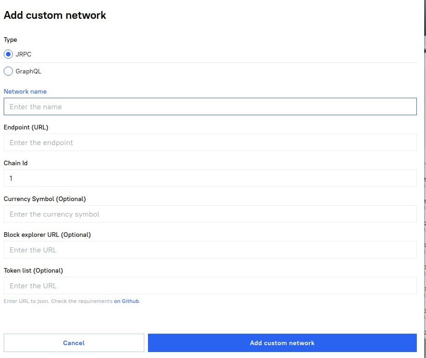Click the 'Add custom network' dialog heading
This screenshot has height=358, width=426.
pyautogui.click(x=55, y=15)
